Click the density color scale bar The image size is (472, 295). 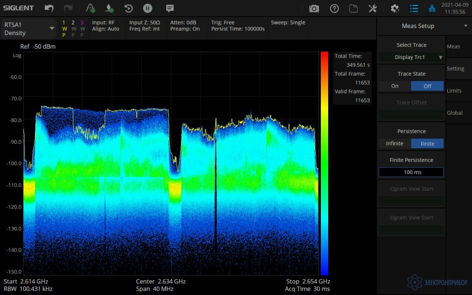pyautogui.click(x=324, y=163)
